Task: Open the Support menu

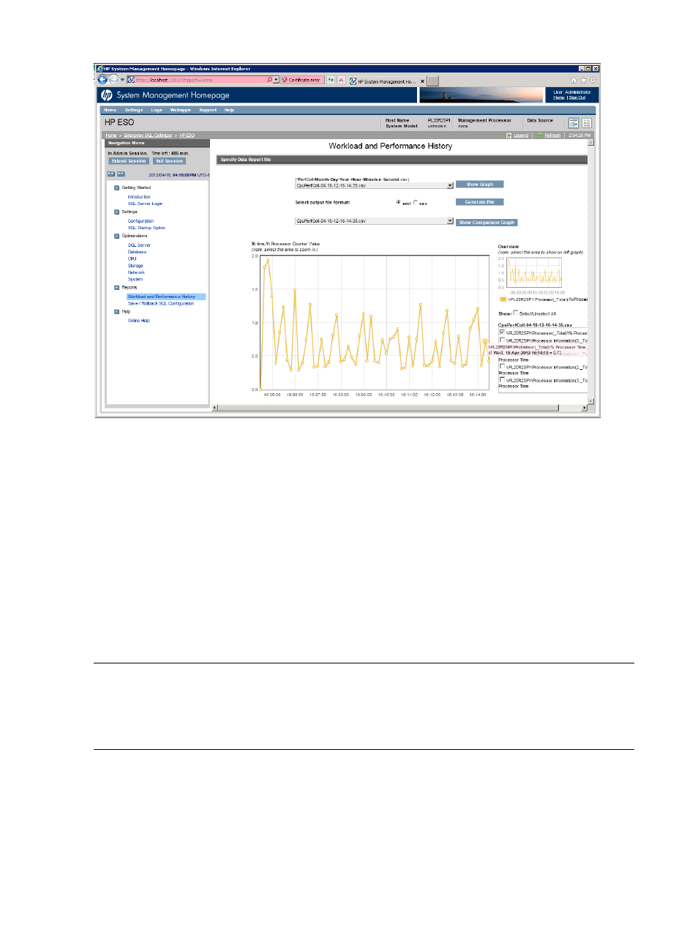Action: (x=208, y=110)
